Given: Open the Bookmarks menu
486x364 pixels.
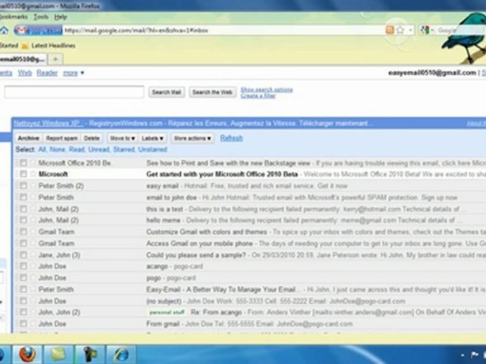Looking at the screenshot, I should click(14, 17).
